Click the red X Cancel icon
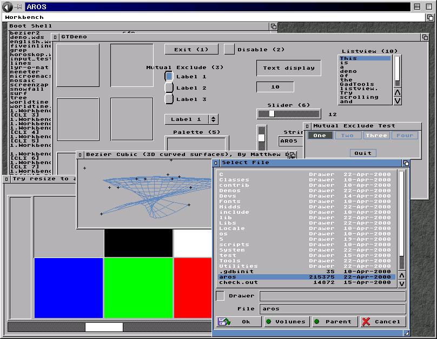The image size is (437, 339). pos(366,322)
